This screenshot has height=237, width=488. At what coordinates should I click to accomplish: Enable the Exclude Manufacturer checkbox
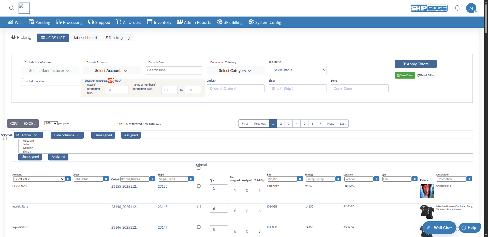[22, 61]
